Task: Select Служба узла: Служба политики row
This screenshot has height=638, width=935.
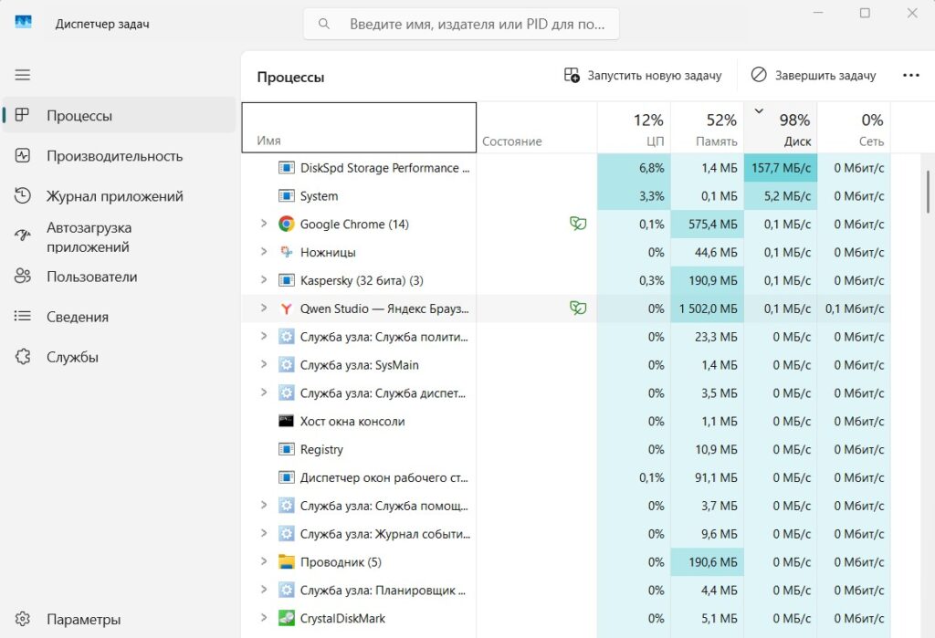Action: pos(566,337)
